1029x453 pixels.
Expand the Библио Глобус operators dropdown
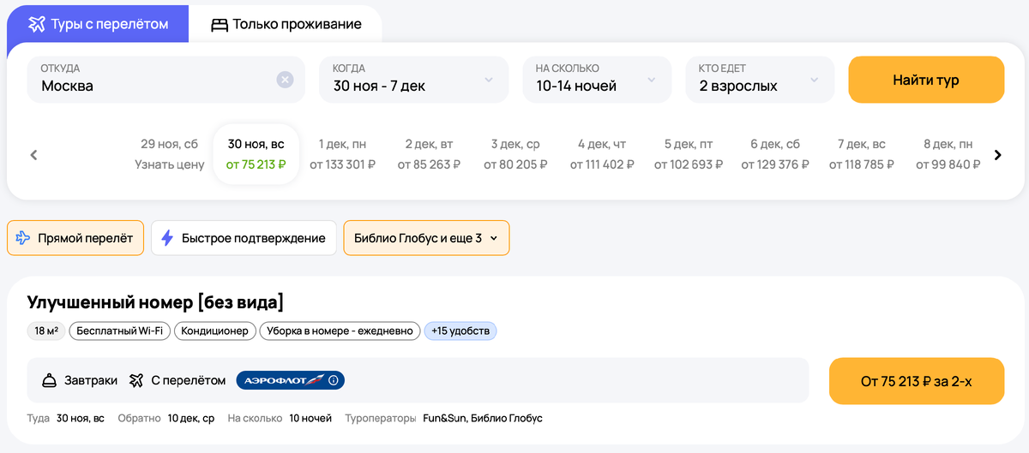click(x=426, y=238)
